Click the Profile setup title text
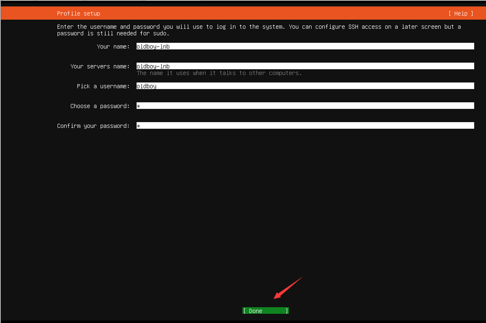486x323 pixels. (79, 14)
